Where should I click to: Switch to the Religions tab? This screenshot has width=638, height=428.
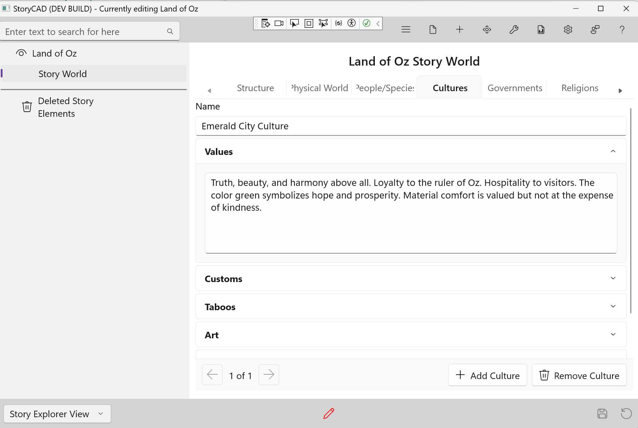click(x=580, y=88)
